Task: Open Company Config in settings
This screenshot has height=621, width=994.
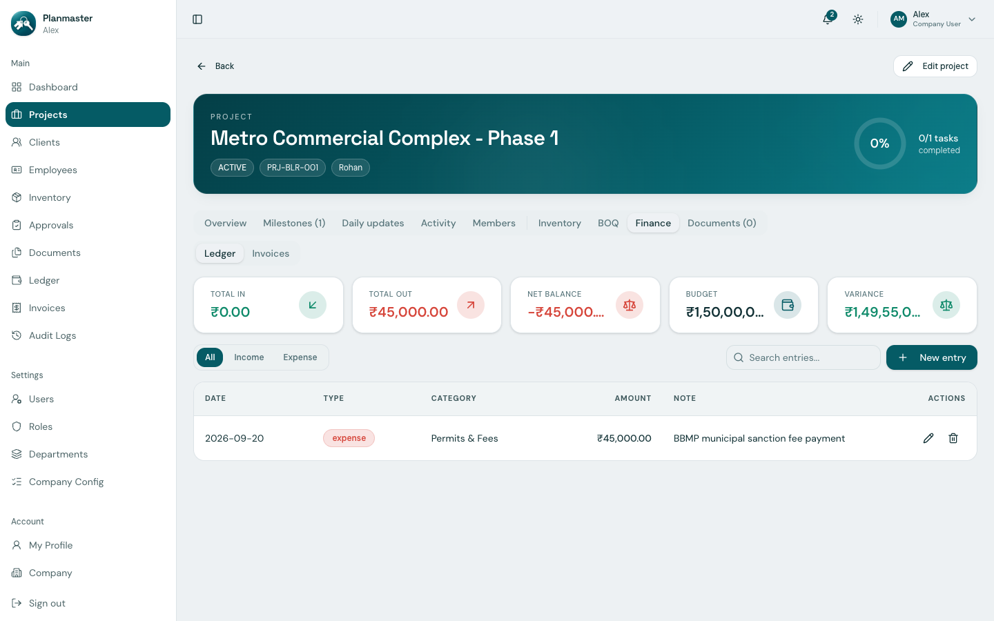Action: click(88, 482)
